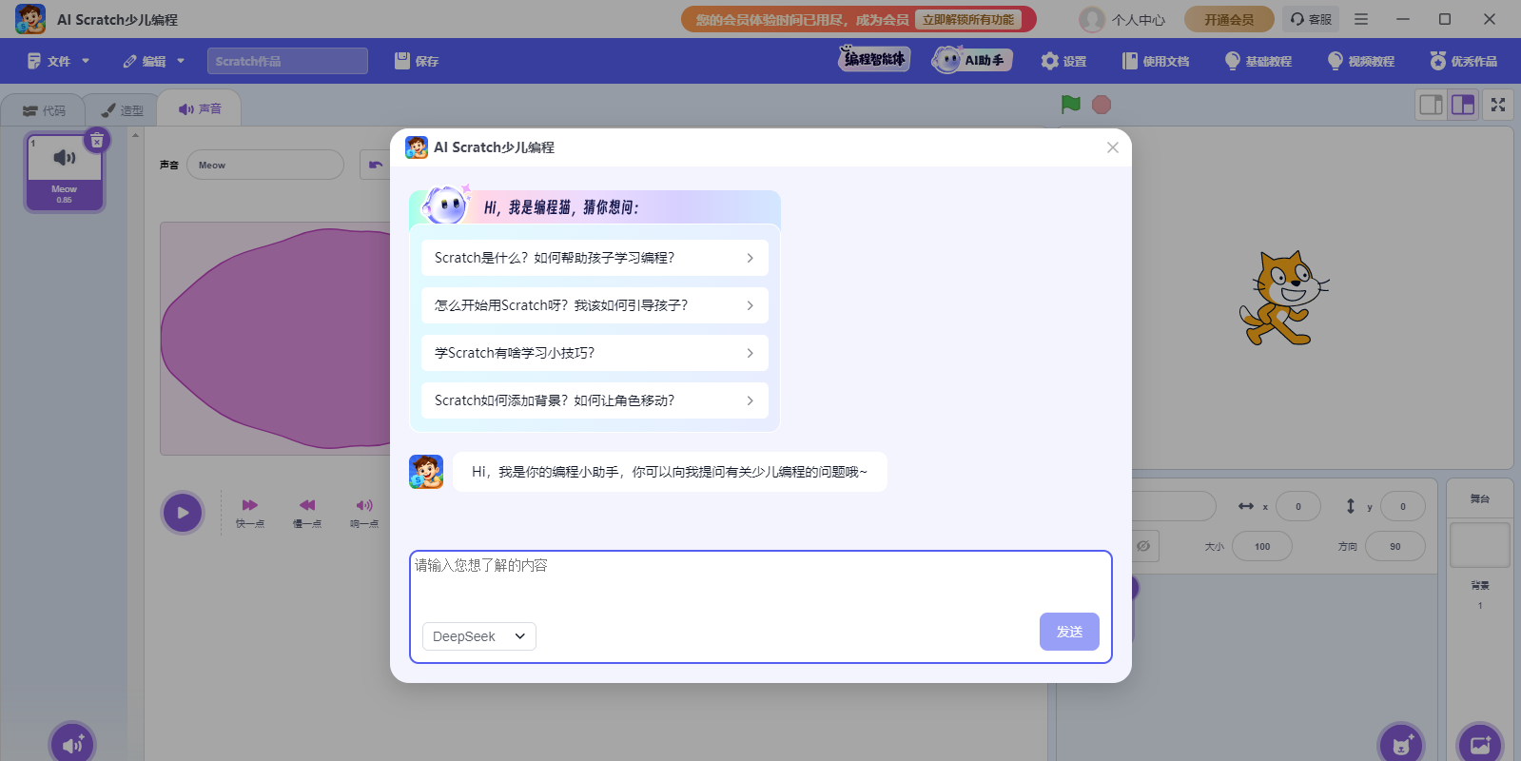This screenshot has width=1521, height=761.
Task: Open the 编程智能体 agent button
Action: tap(874, 59)
